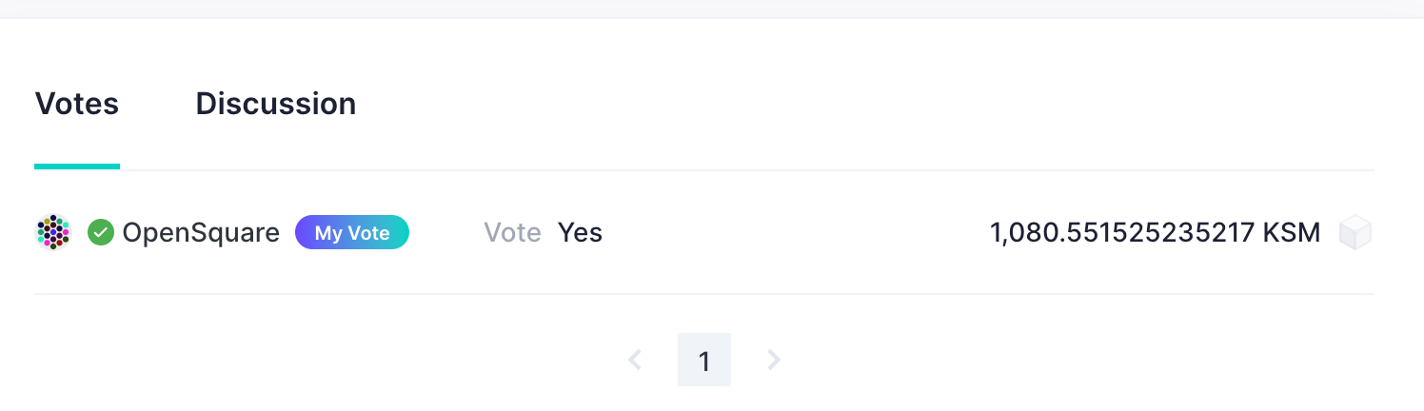Click the 1,080.551525235217 KSM balance
Screen dimensions: 1424x411
pyautogui.click(x=1121, y=232)
